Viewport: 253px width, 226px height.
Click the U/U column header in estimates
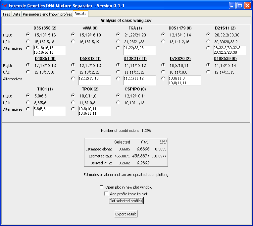(x=163, y=142)
